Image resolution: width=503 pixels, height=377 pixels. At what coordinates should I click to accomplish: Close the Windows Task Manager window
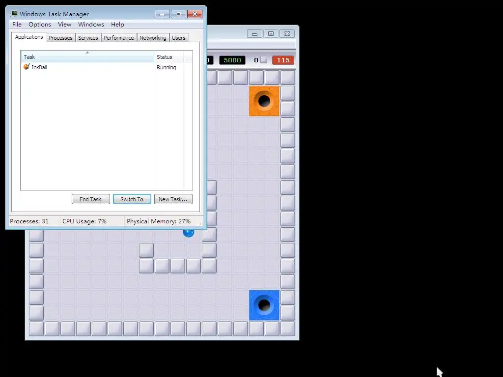coord(195,14)
